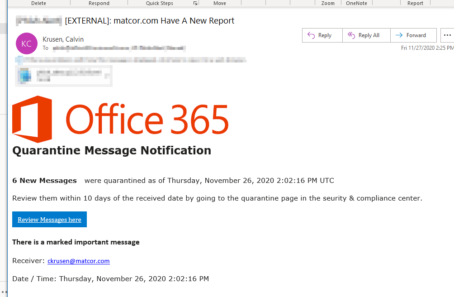The width and height of the screenshot is (454, 297).
Task: Click the Zoom ribbon label
Action: coord(328,3)
